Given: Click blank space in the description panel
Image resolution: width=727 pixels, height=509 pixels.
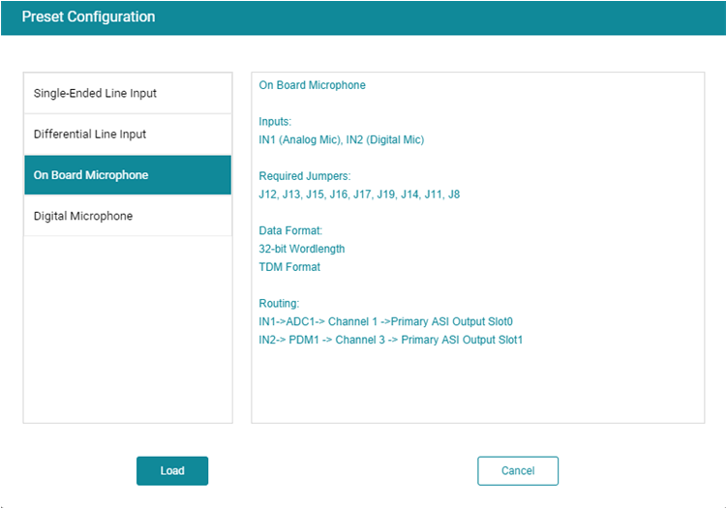Looking at the screenshot, I should coord(477,387).
